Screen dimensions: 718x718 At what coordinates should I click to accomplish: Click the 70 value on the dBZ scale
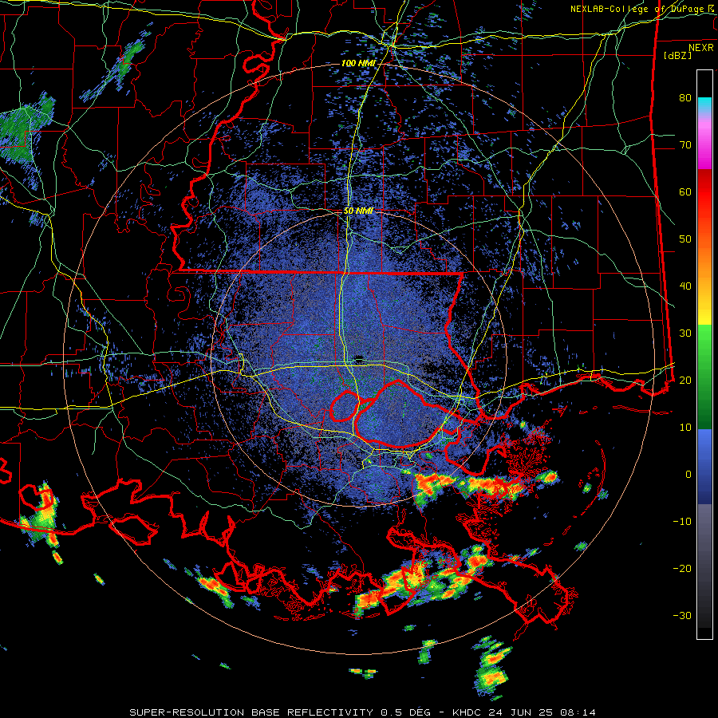click(685, 145)
